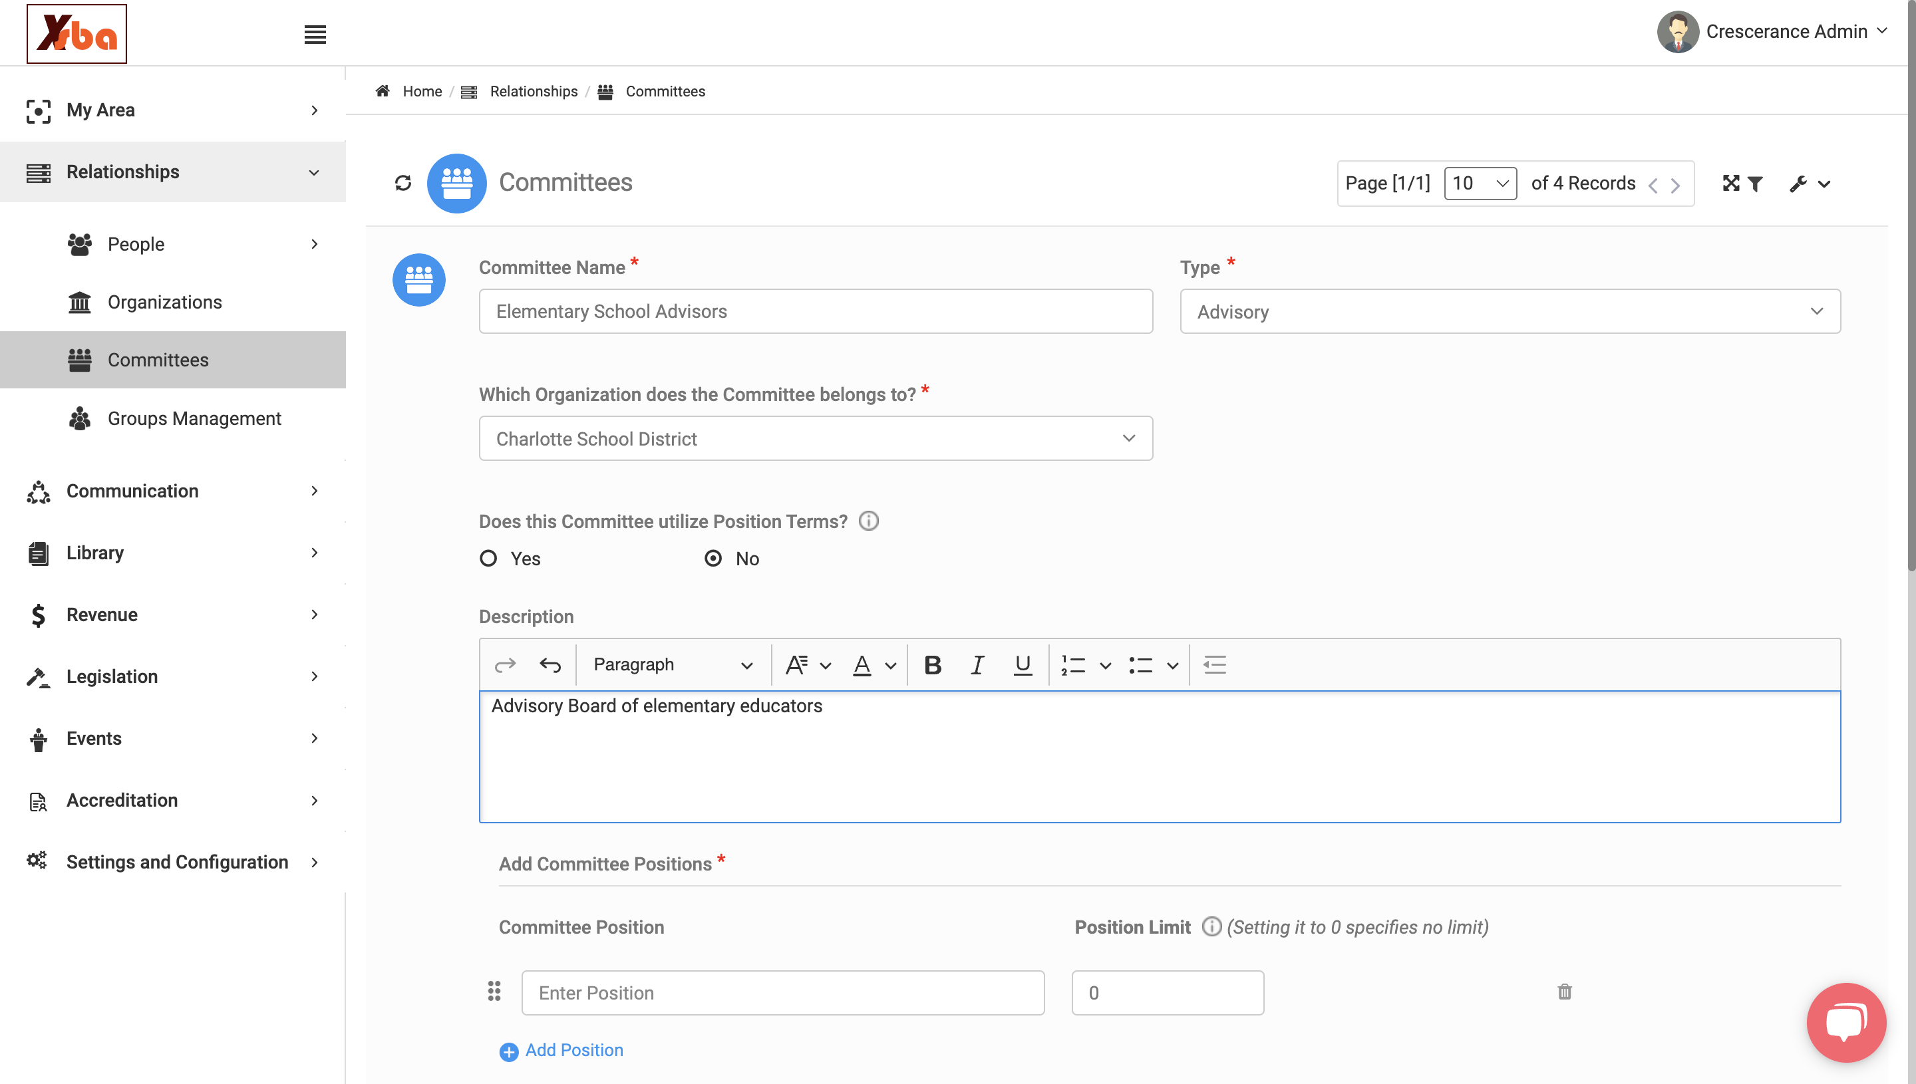Click the Relationships breadcrumb link

click(x=533, y=91)
